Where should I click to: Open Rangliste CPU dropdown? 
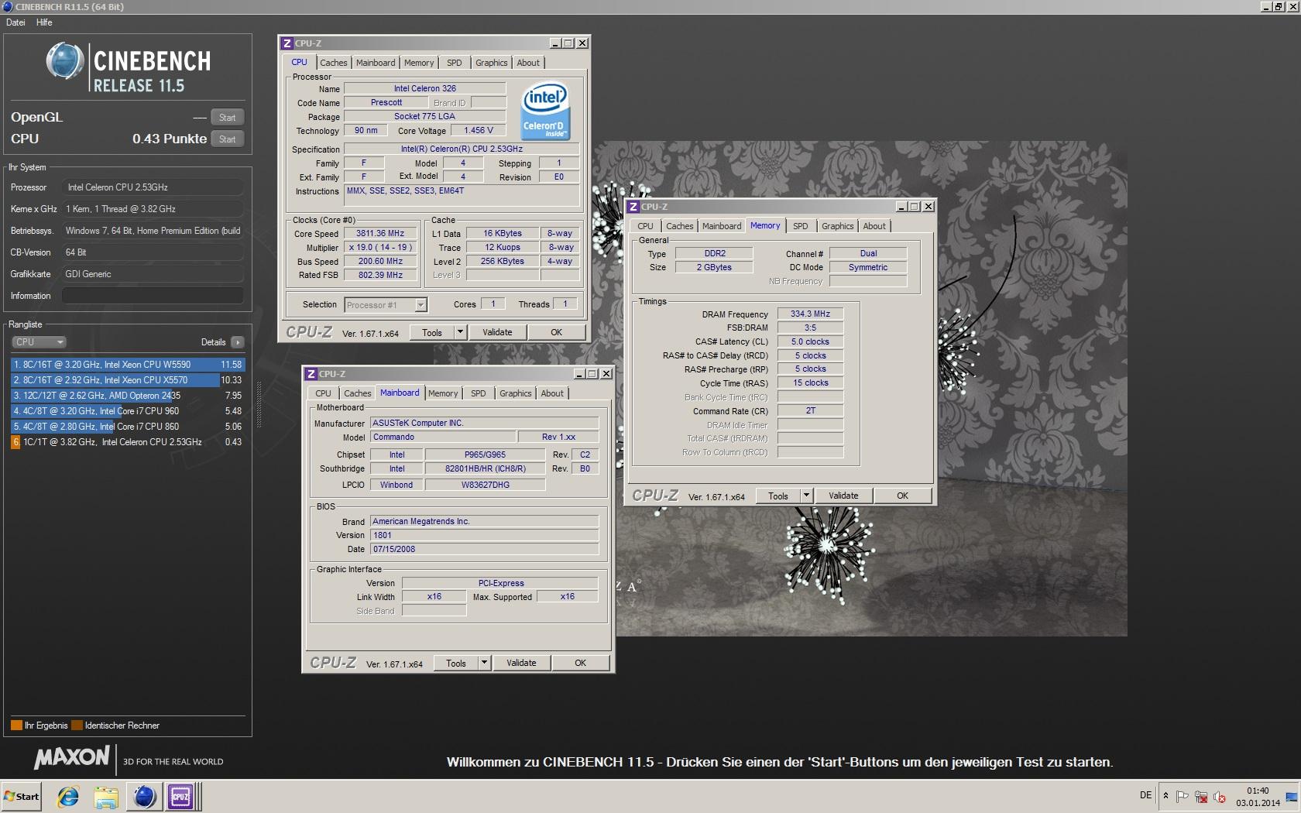39,341
